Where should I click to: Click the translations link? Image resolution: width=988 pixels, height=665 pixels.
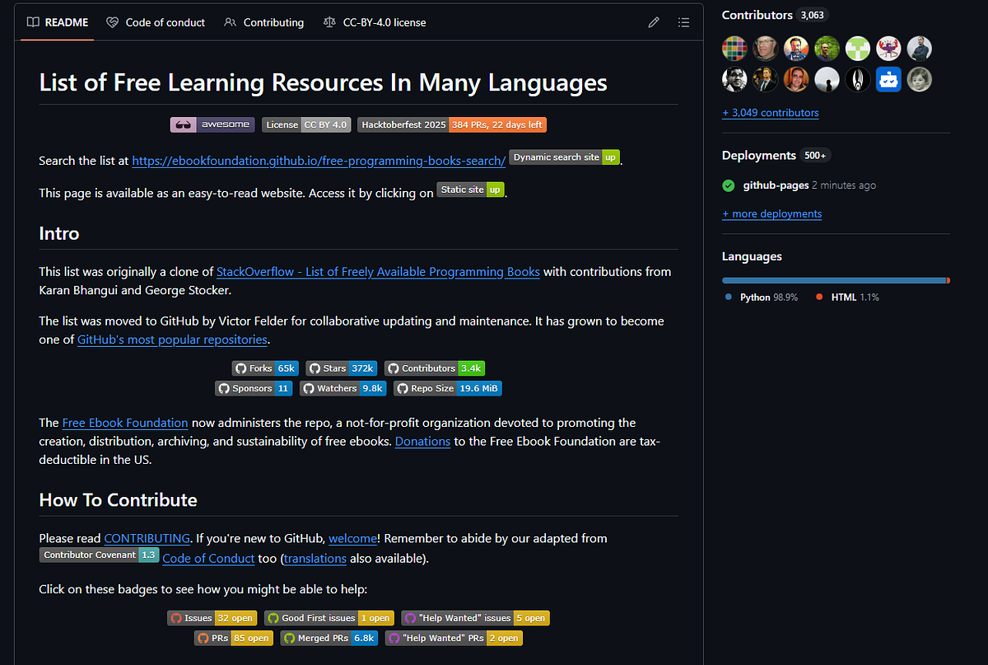(x=315, y=558)
